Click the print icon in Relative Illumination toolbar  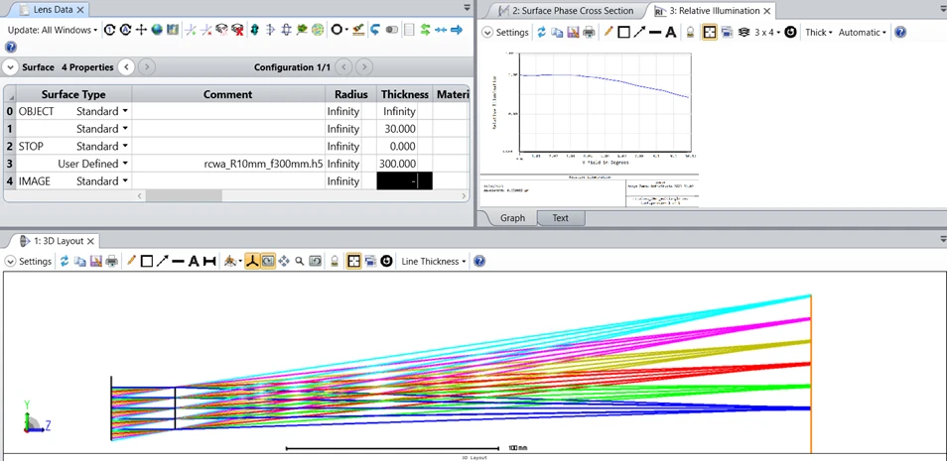(x=589, y=33)
